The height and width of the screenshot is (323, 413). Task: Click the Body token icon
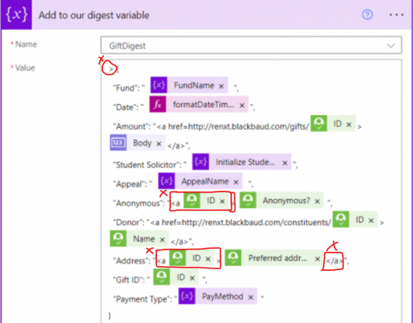point(118,143)
